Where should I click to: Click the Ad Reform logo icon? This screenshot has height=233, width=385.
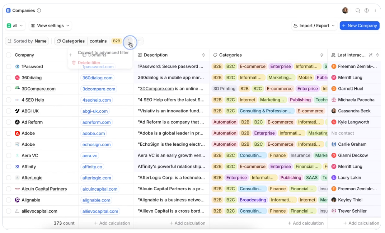point(17,122)
